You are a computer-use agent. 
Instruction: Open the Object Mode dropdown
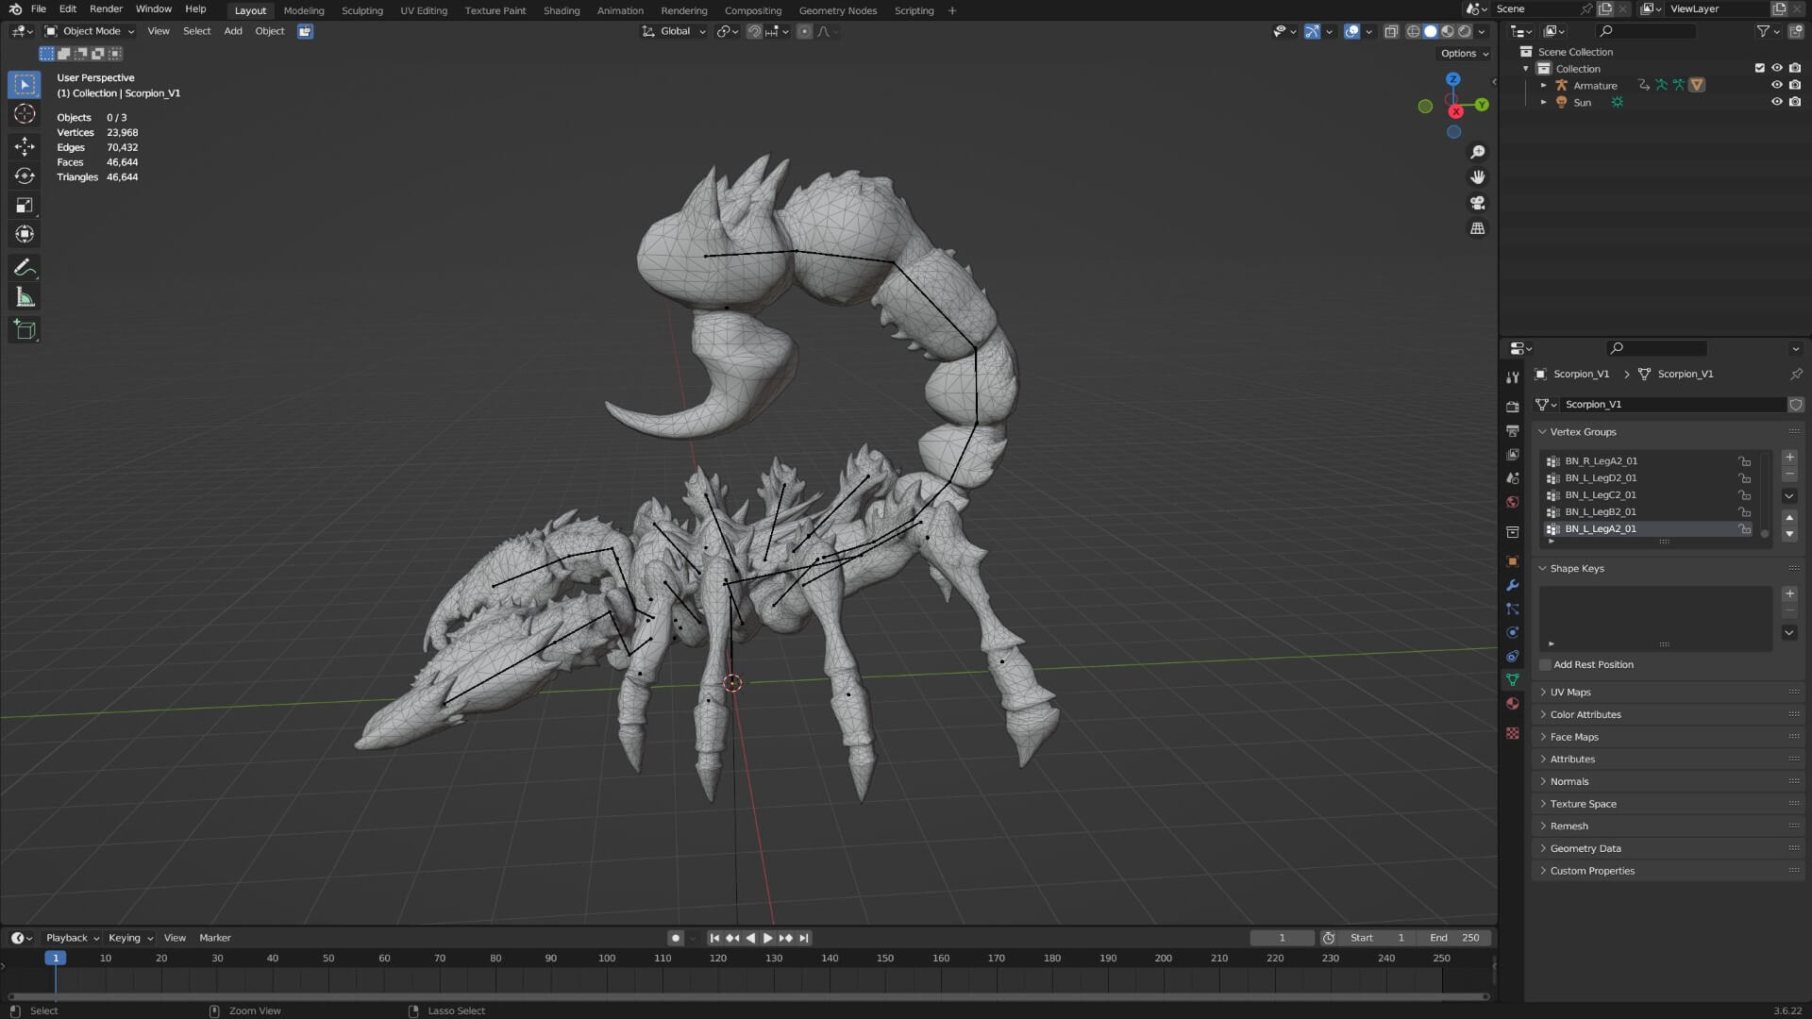[x=91, y=31]
